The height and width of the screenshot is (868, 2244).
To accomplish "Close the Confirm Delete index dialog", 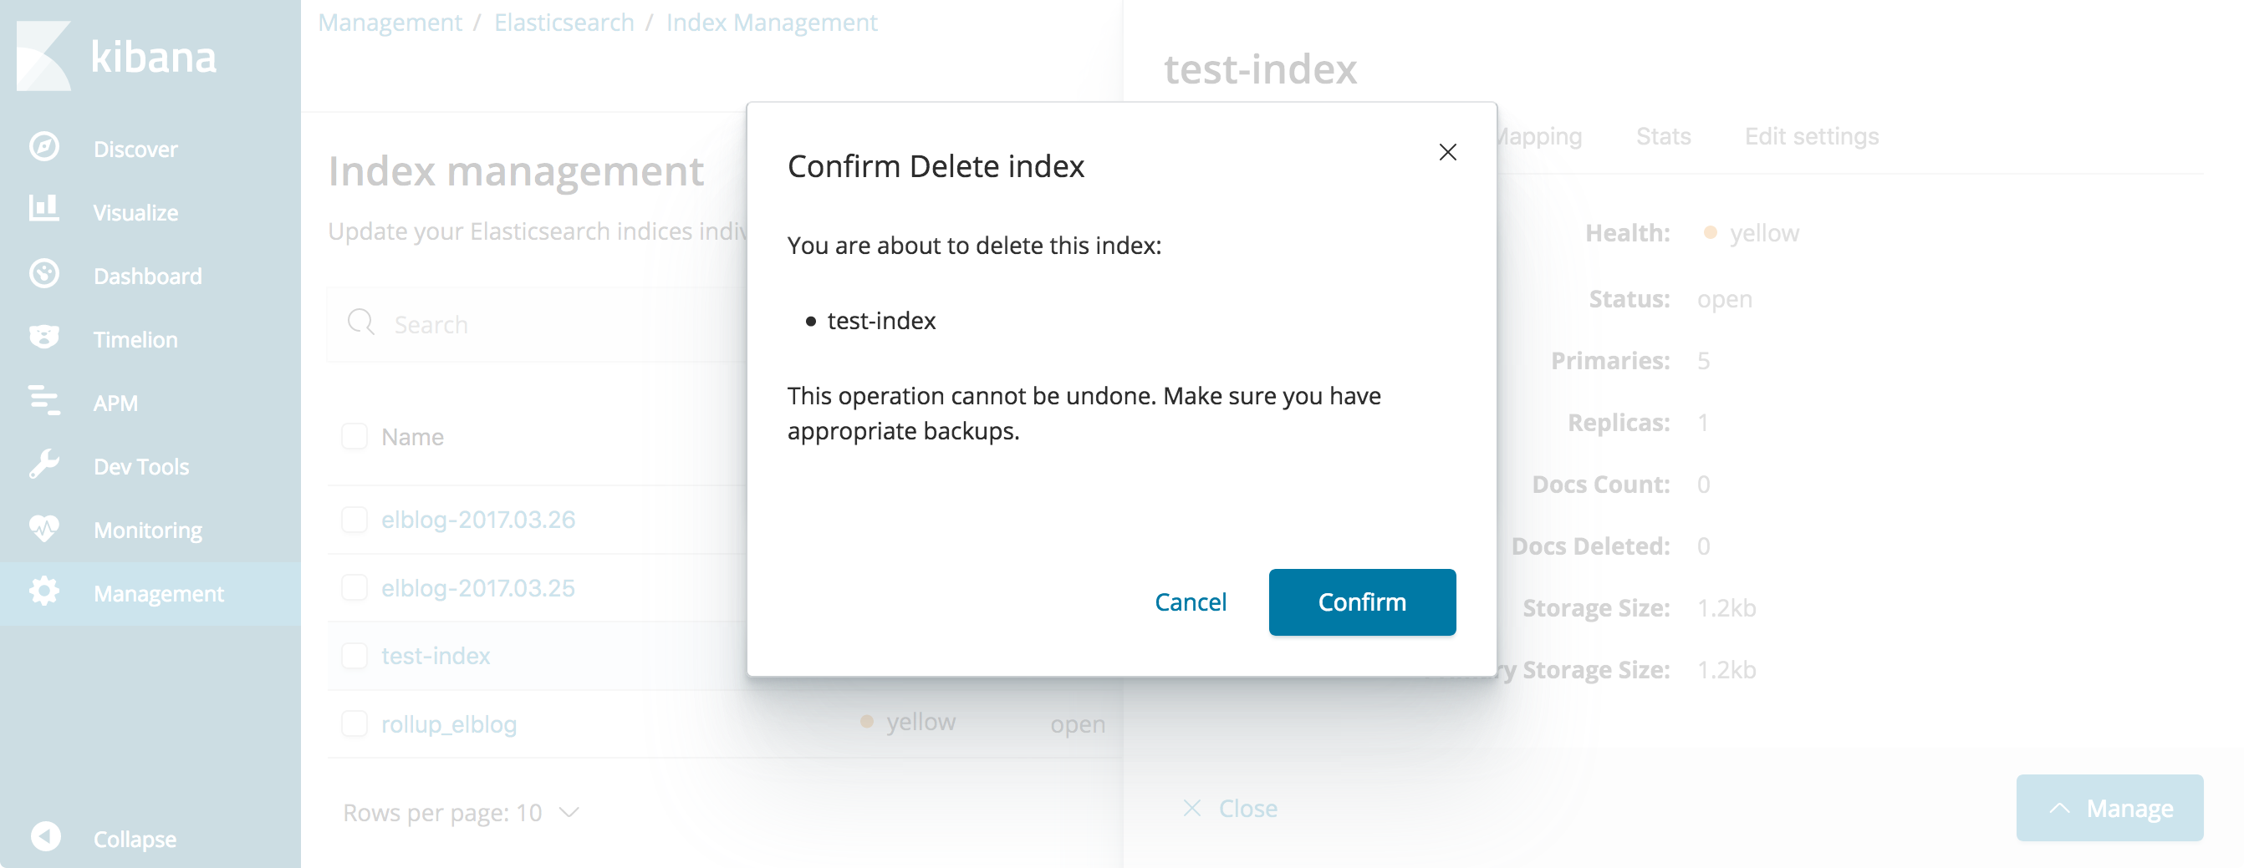I will [x=1447, y=152].
